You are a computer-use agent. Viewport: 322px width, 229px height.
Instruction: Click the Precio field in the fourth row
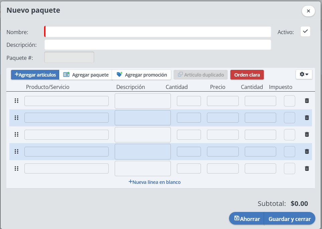(223, 151)
